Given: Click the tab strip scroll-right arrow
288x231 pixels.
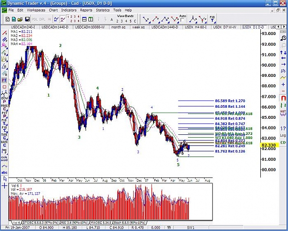Looking at the screenshot, I should coord(284,27).
